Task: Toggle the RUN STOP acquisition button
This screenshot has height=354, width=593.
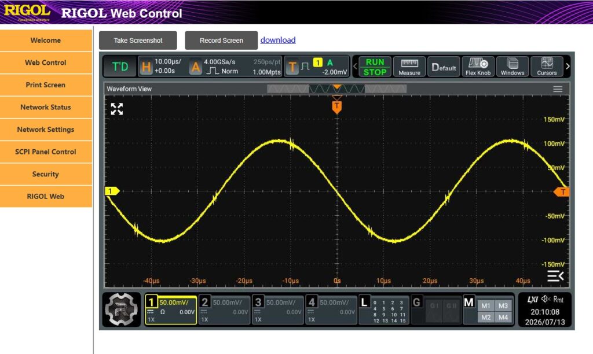Action: click(375, 67)
